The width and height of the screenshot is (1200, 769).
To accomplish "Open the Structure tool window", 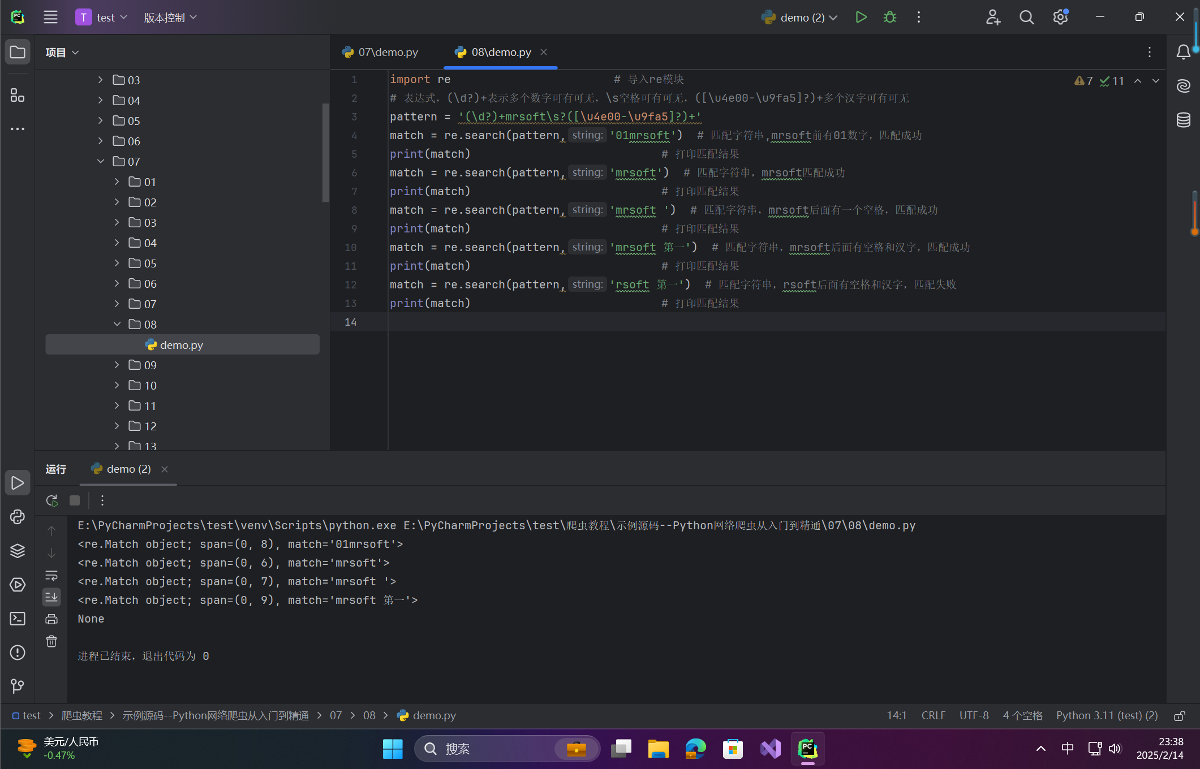I will point(18,95).
